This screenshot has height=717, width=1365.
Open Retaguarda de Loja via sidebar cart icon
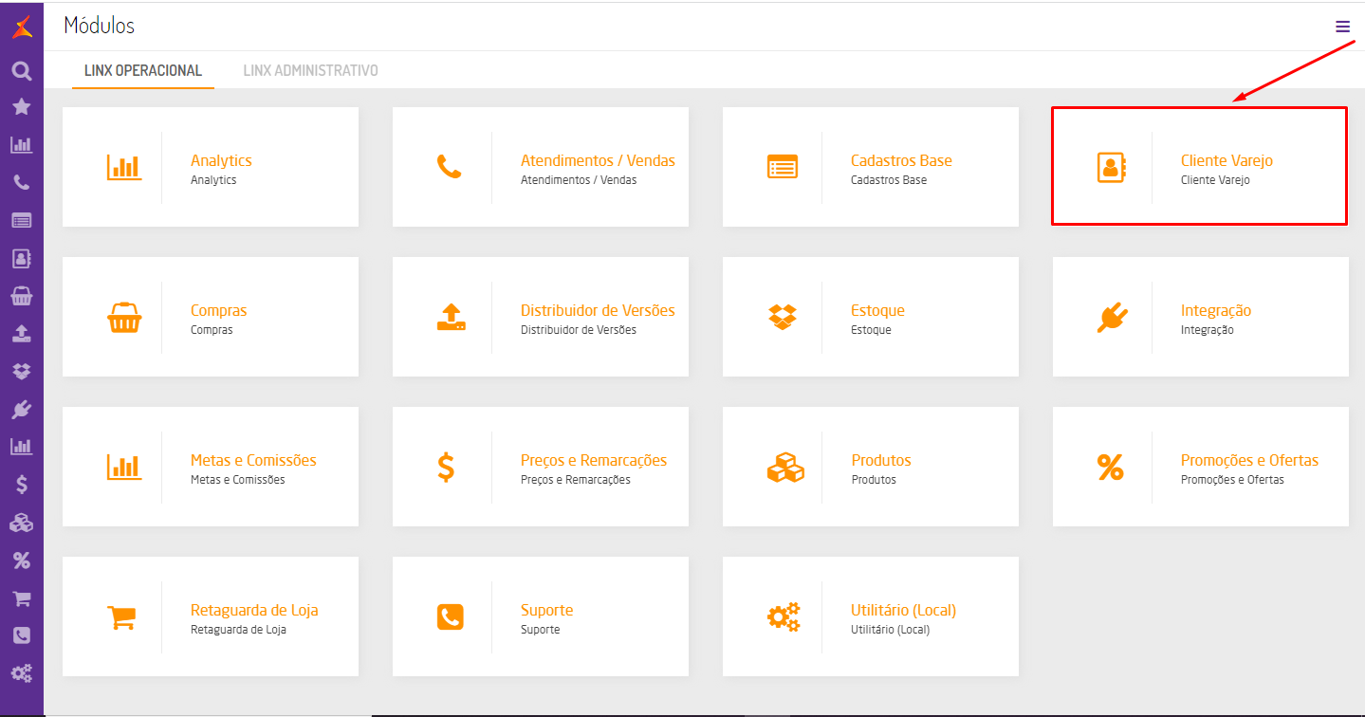(21, 598)
